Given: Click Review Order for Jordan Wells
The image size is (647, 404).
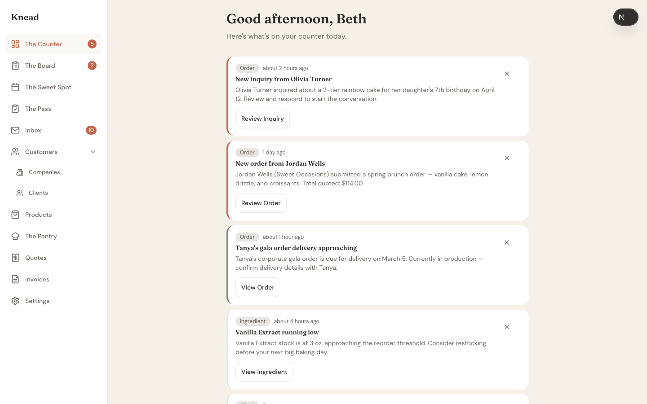Looking at the screenshot, I should pos(261,203).
